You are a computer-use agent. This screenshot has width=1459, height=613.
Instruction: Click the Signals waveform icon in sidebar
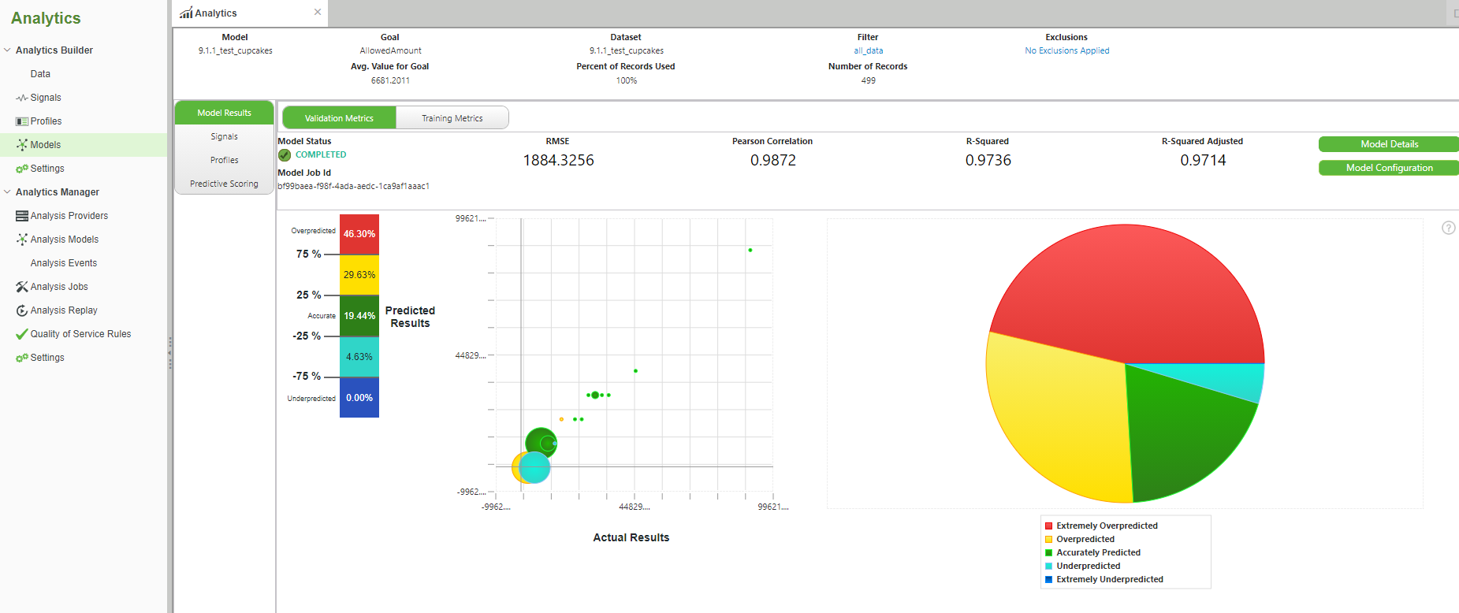click(21, 98)
